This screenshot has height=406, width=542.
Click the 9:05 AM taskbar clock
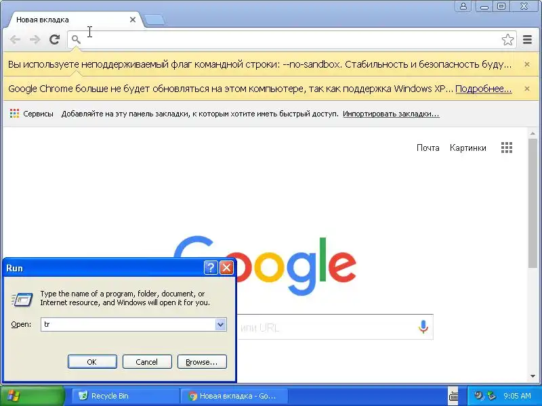pos(517,396)
